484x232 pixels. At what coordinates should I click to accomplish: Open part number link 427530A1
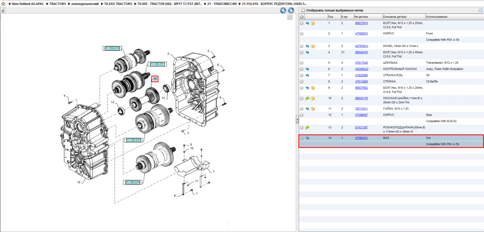click(x=361, y=46)
